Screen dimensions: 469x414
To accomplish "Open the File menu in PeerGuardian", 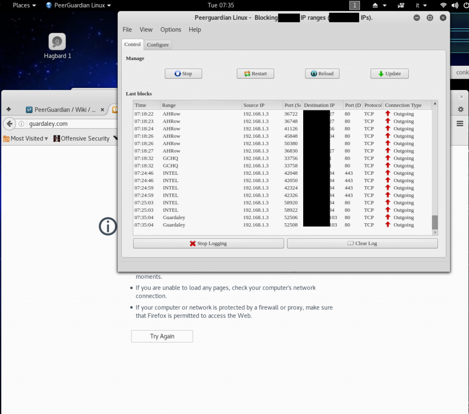I will tap(127, 30).
